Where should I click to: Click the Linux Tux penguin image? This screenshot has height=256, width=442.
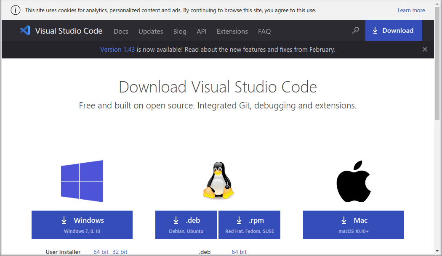[x=218, y=180]
